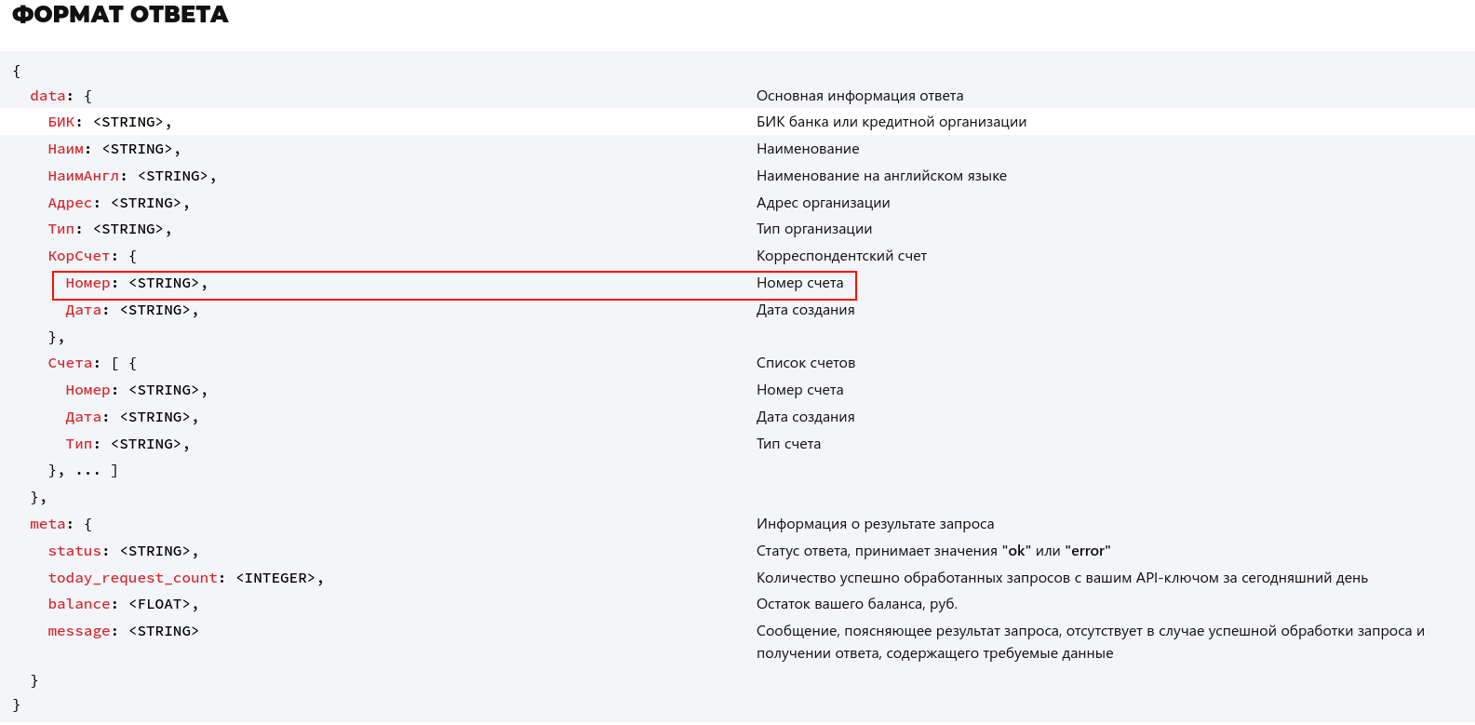Select the Адрес field key
Screen dimensions: 1475x725
tap(70, 203)
